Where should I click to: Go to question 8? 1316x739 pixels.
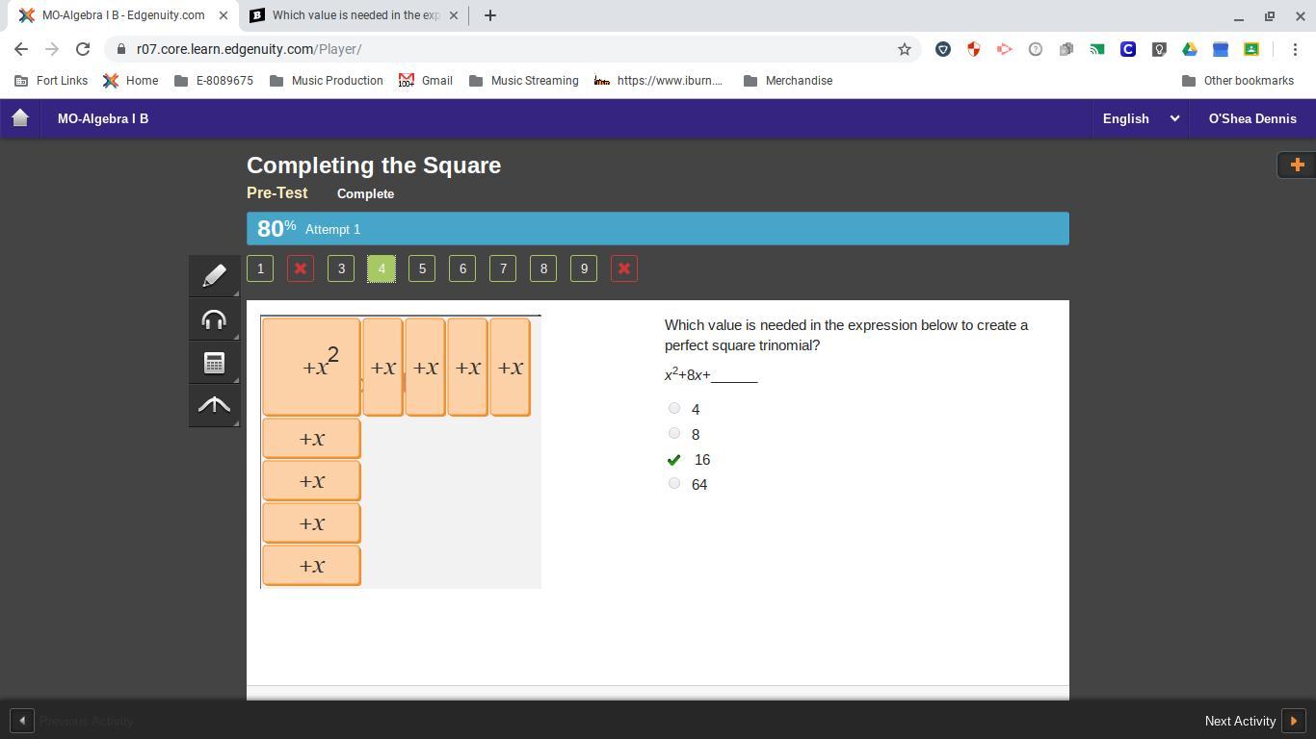click(543, 268)
